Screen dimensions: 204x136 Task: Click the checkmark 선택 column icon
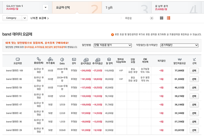(x=194, y=59)
